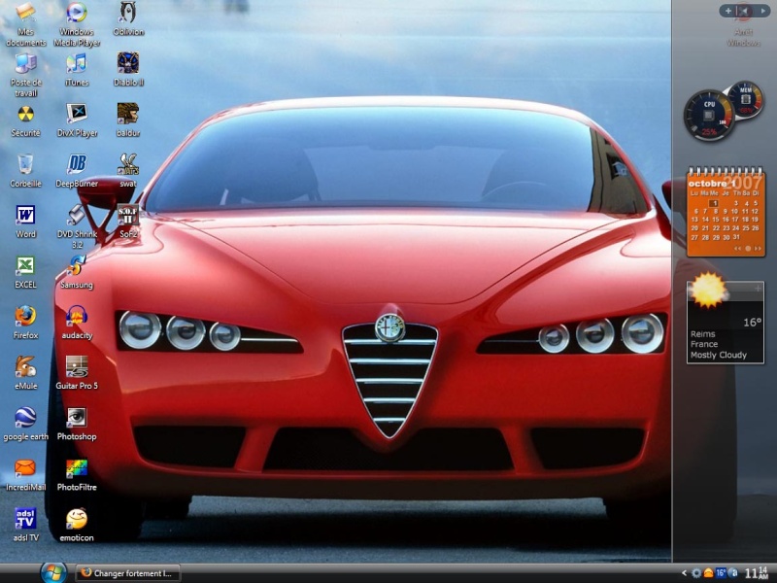Select the IncrediMail shortcut

tap(26, 475)
